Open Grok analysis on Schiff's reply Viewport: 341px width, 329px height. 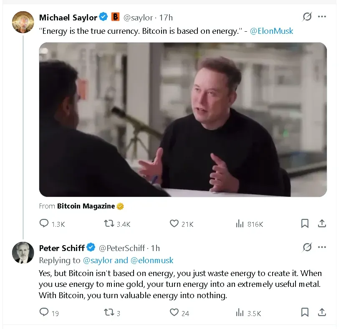tap(307, 247)
